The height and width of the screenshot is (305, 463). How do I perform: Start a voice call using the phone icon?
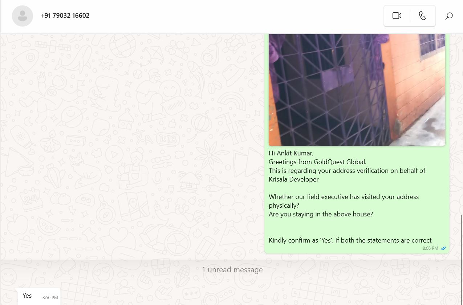point(422,16)
